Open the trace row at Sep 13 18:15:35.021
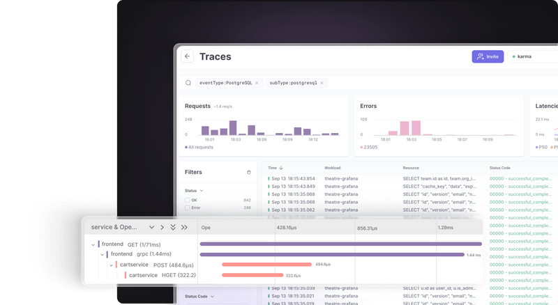Image resolution: width=558 pixels, height=305 pixels. [410, 296]
